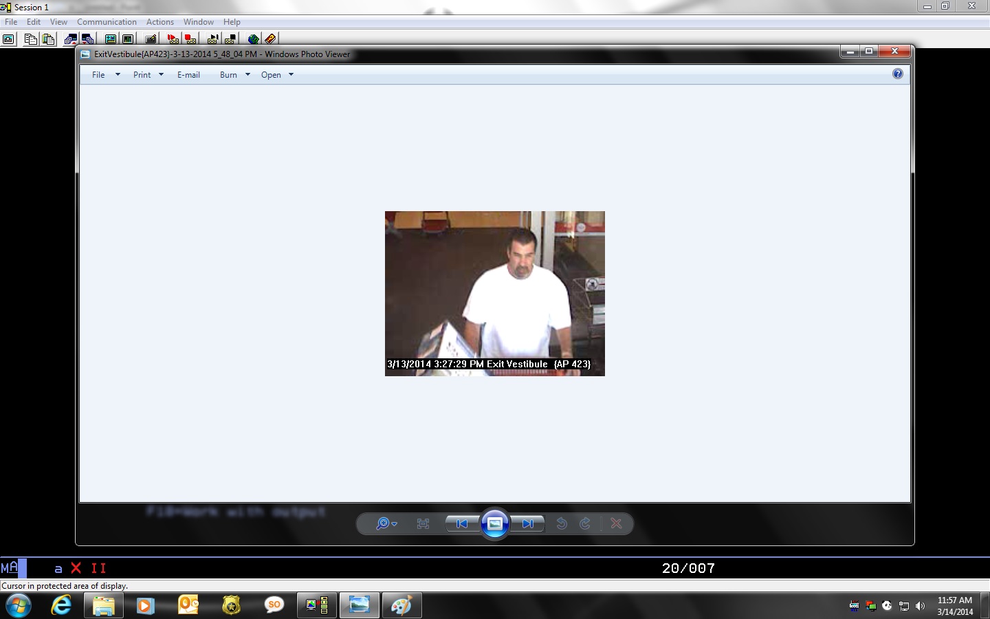The image size is (990, 619).
Task: Launch Internet Explorer from taskbar
Action: [x=61, y=605]
